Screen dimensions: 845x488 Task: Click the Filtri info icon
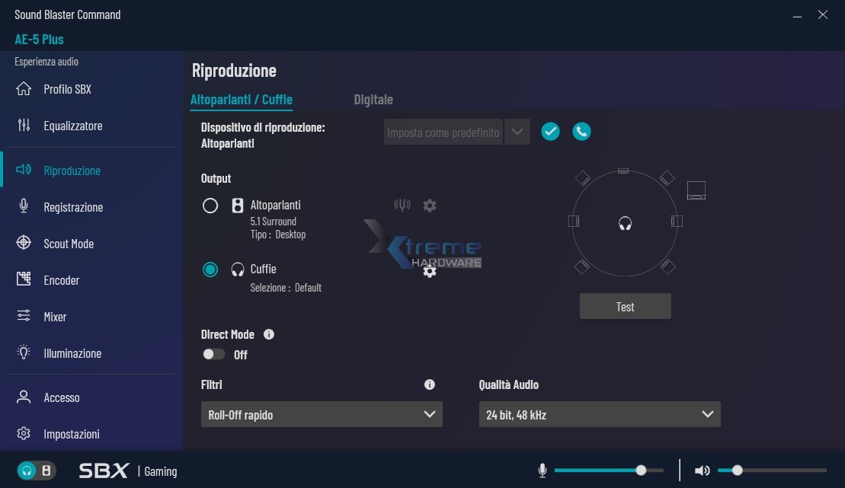pyautogui.click(x=430, y=385)
